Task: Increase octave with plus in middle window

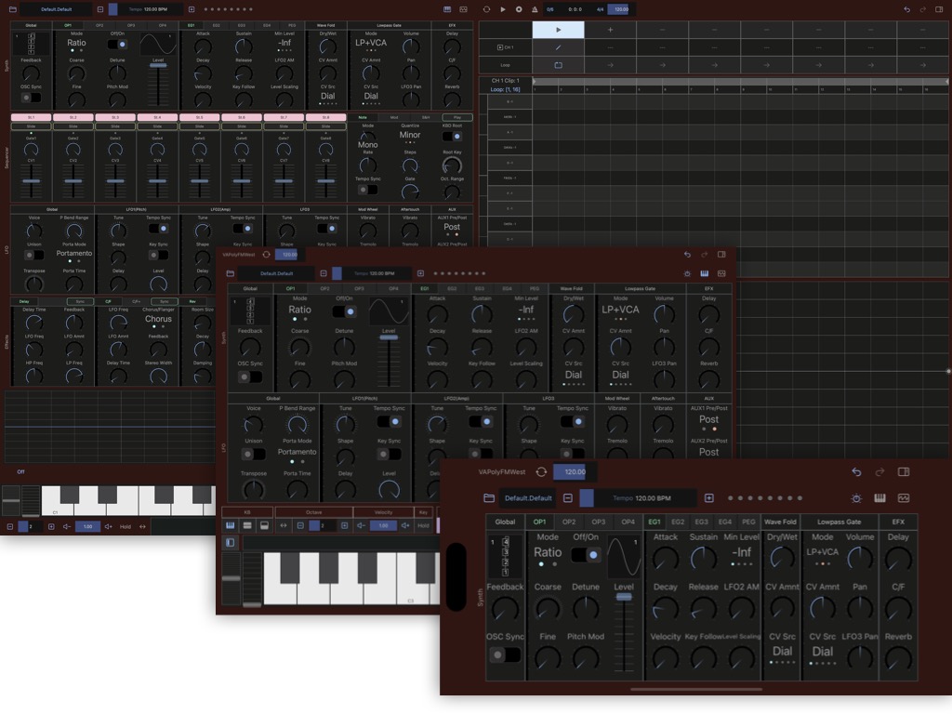Action: click(x=344, y=525)
